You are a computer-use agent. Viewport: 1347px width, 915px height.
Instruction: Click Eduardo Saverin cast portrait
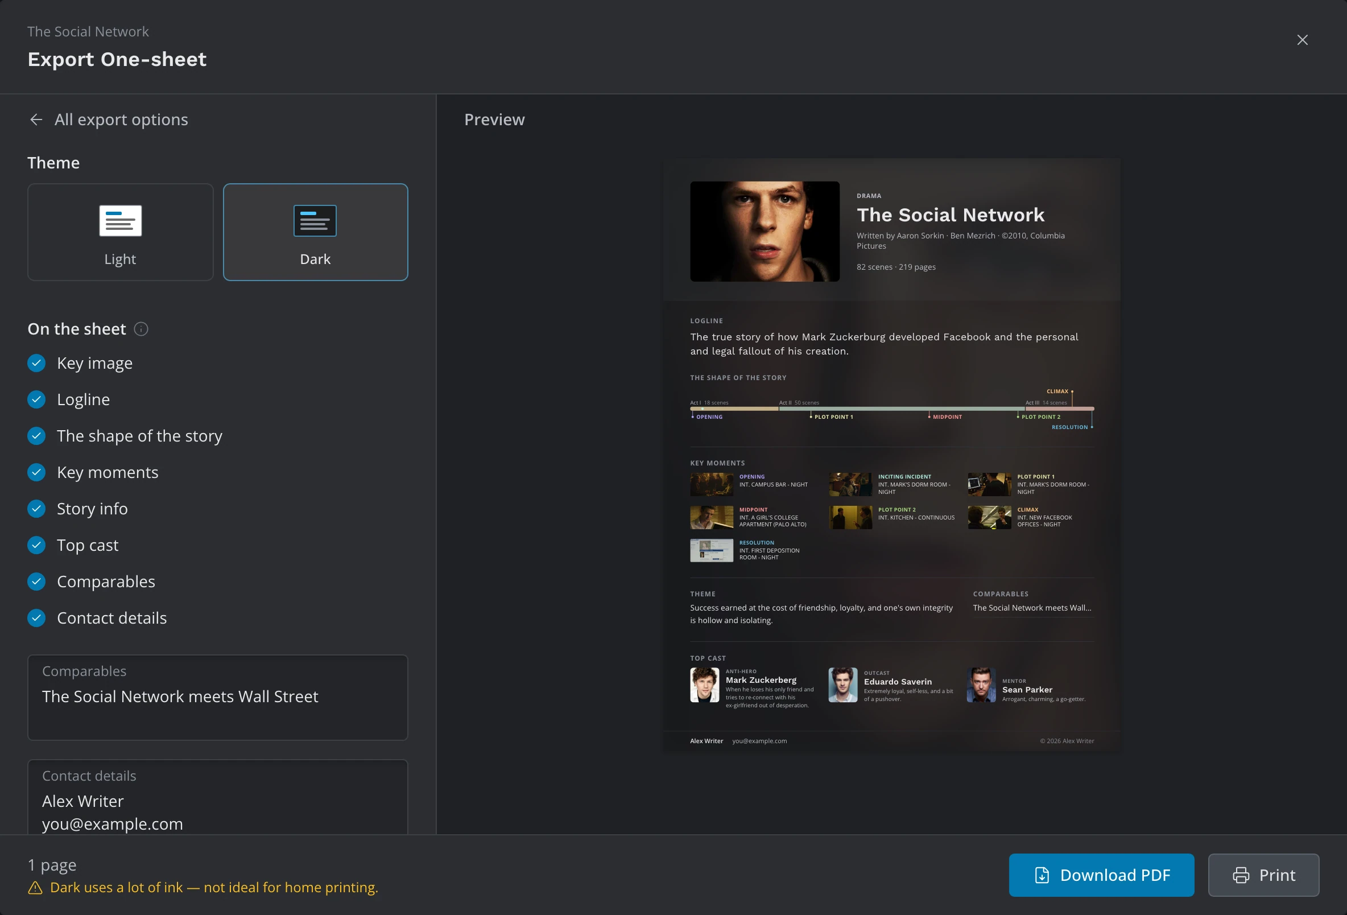(843, 685)
